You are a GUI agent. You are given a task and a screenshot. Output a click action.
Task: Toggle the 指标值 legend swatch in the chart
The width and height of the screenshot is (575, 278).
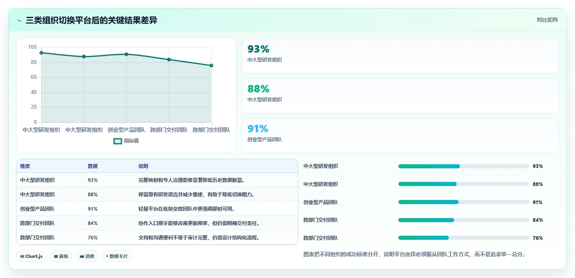pos(118,141)
